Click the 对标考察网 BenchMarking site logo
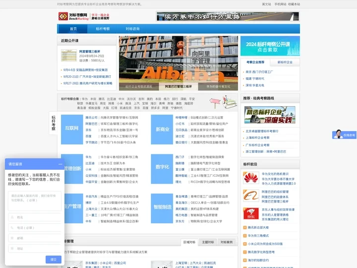Image resolution: width=357 pixels, height=268 pixels. (x=84, y=16)
